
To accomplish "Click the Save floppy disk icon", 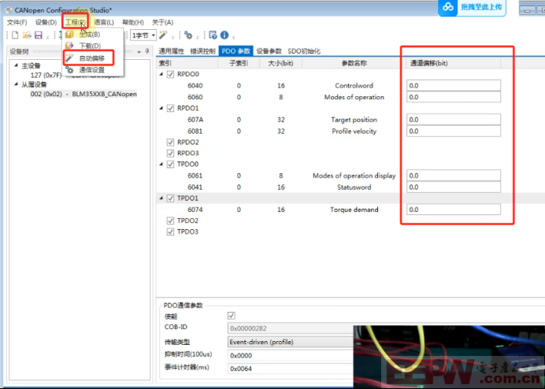I will click(39, 35).
